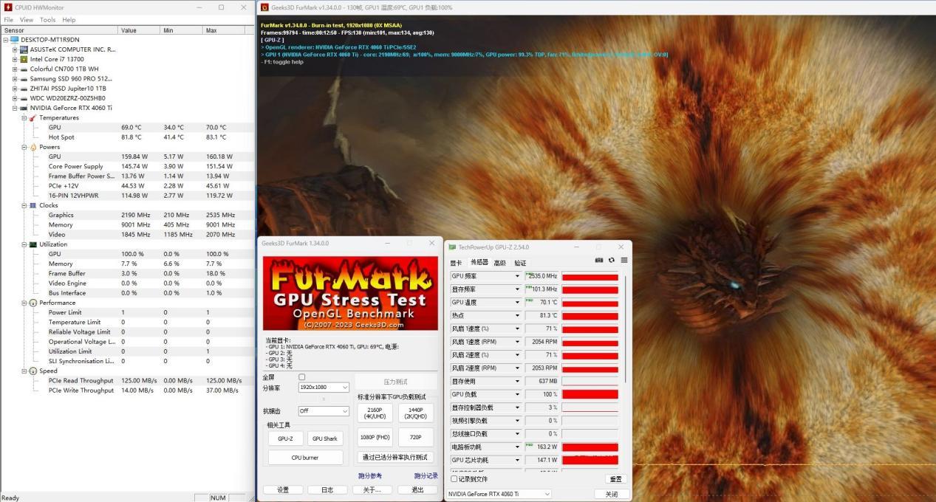Viewport: 936px width, 502px height.
Task: Click the Powers flame icon in HWMonitor
Action: click(33, 147)
